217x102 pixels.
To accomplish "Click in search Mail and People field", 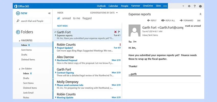I will pos(32,21).
